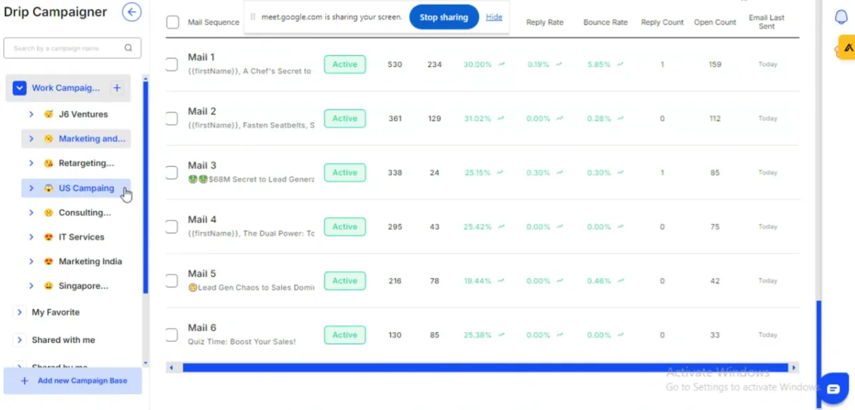
Task: Click Active status badge for Mail 4
Action: pyautogui.click(x=345, y=227)
